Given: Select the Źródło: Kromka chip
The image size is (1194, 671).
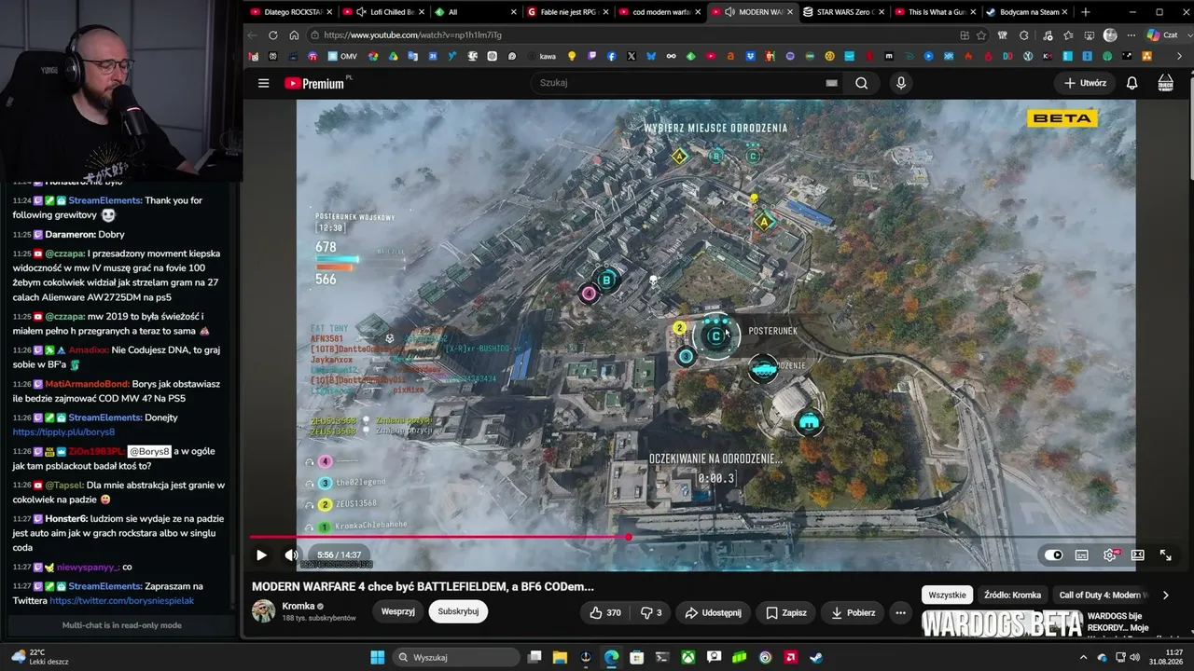Looking at the screenshot, I should point(1012,595).
